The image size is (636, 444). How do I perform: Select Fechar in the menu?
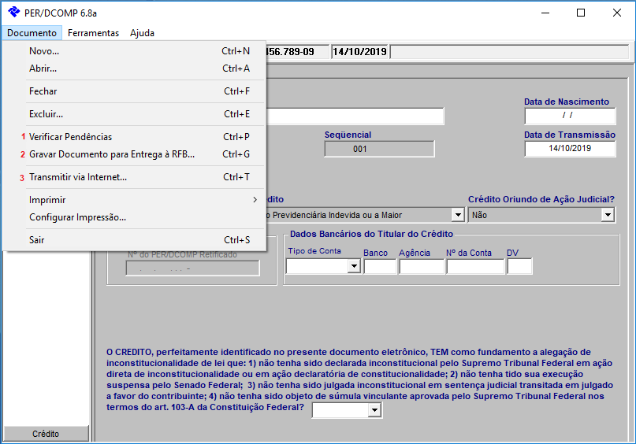43,91
